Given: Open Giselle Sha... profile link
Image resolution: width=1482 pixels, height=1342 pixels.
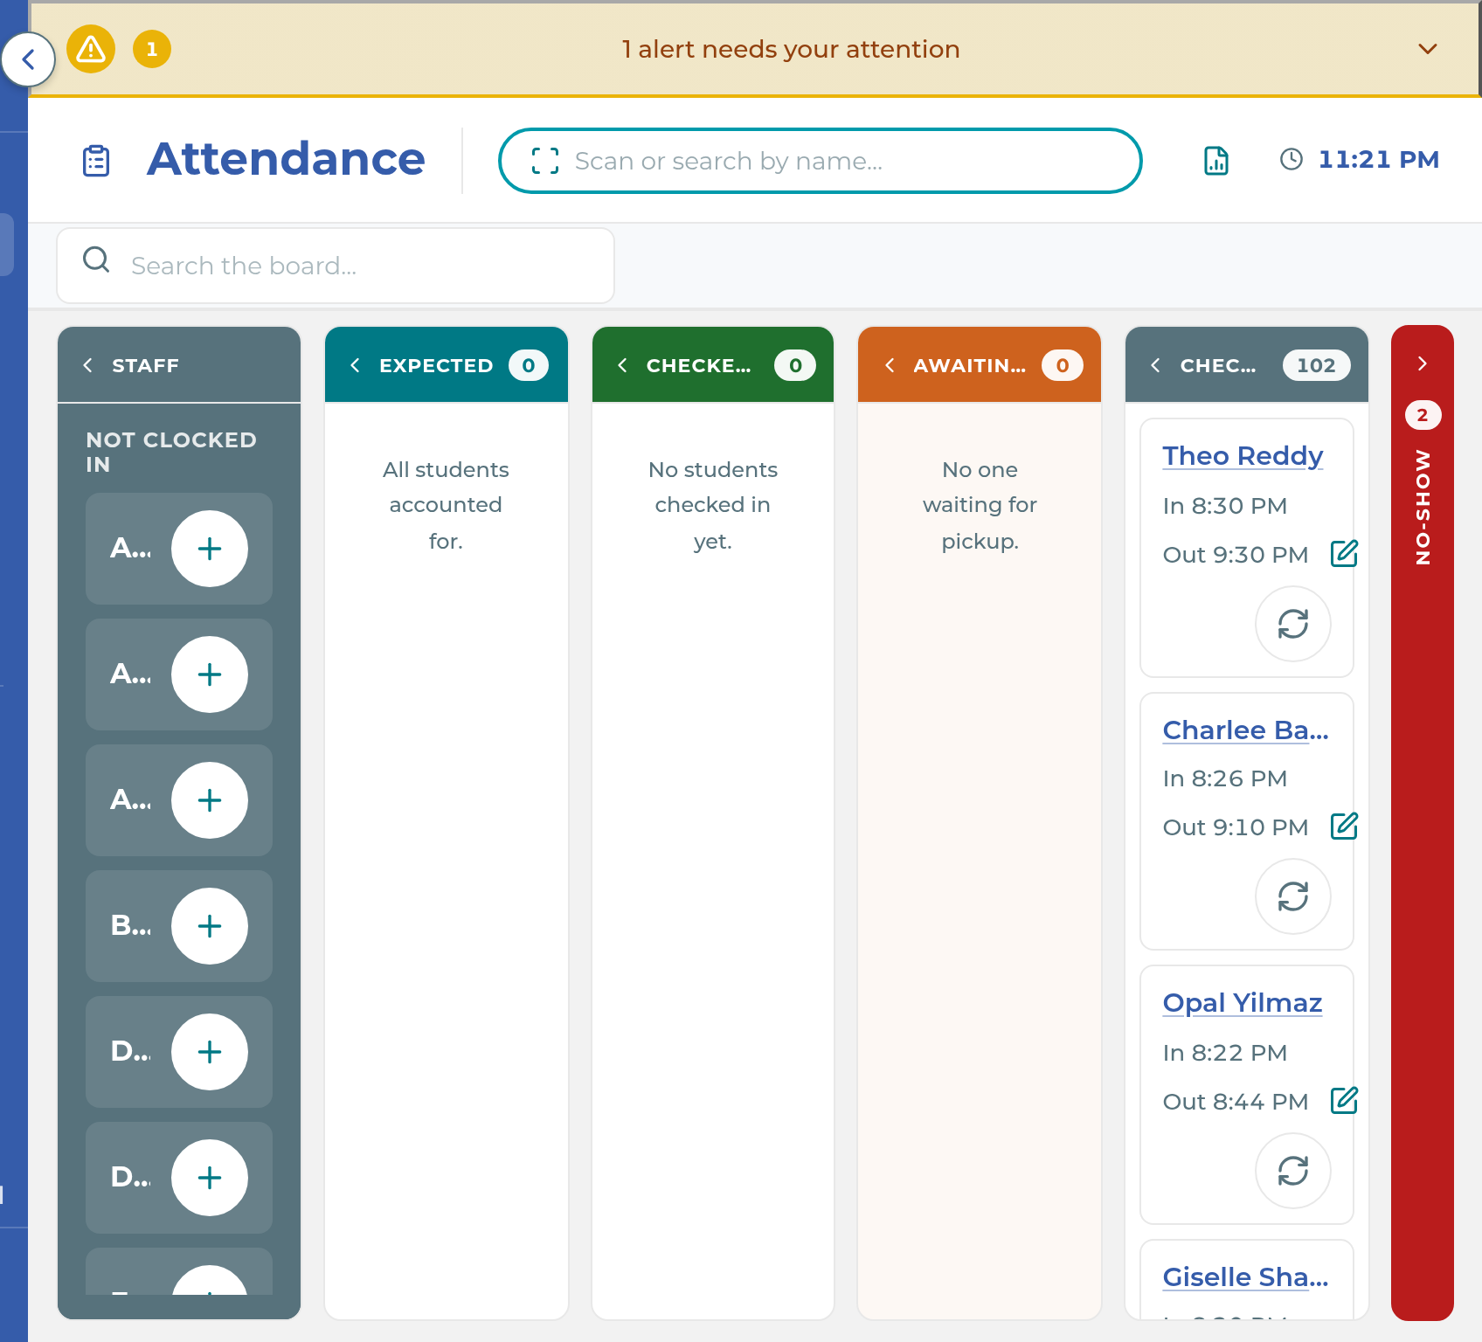Looking at the screenshot, I should tap(1245, 1277).
